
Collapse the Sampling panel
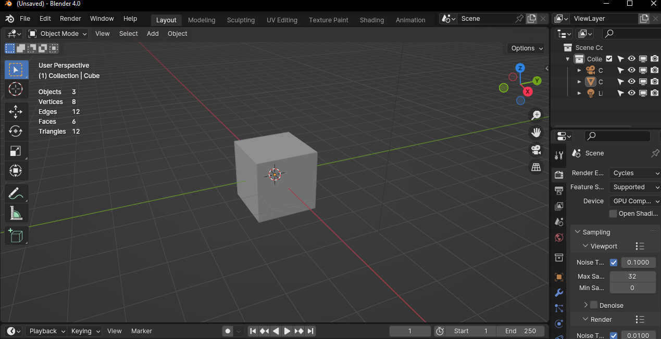pyautogui.click(x=577, y=232)
